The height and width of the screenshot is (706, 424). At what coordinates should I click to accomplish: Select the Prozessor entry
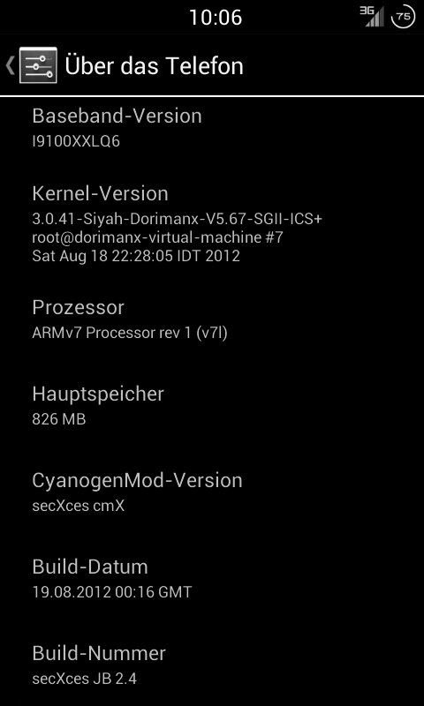click(x=212, y=319)
